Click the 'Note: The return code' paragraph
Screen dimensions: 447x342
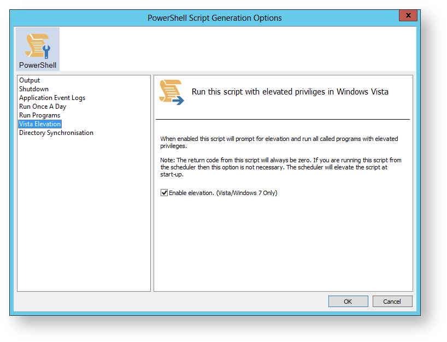pyautogui.click(x=281, y=167)
